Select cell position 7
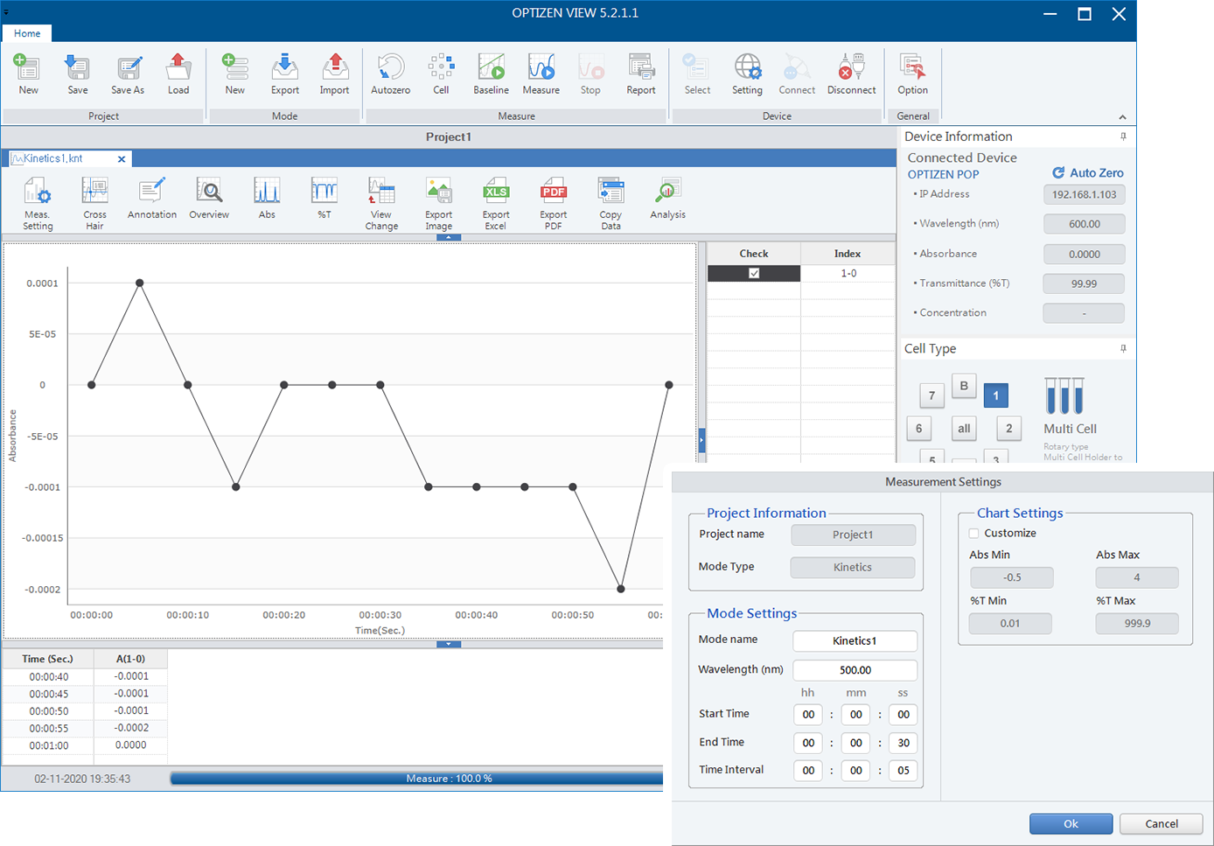Image resolution: width=1214 pixels, height=846 pixels. click(931, 395)
